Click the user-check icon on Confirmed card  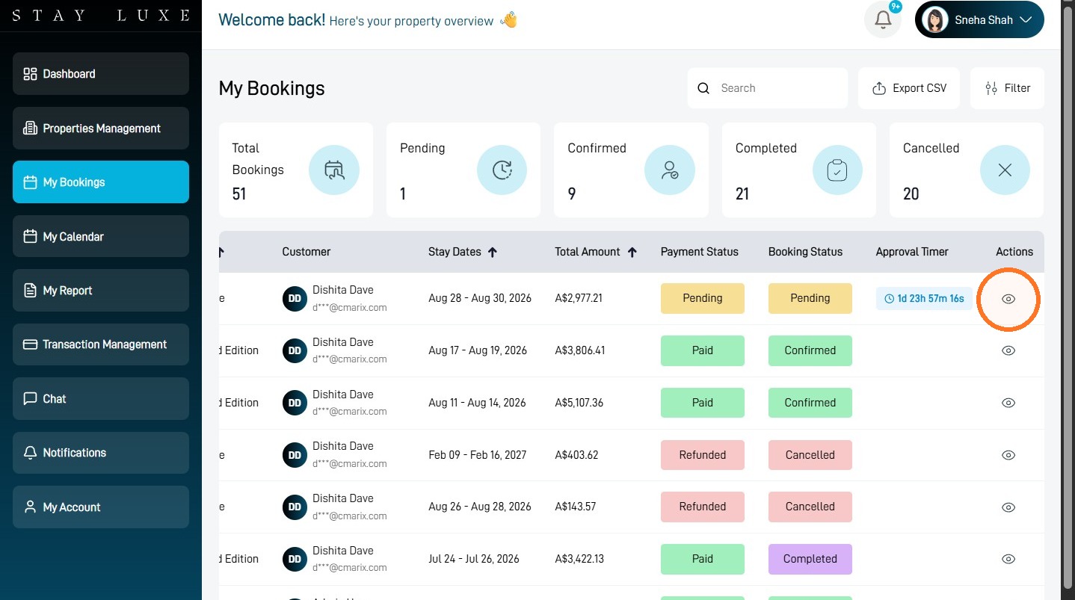[x=670, y=170]
